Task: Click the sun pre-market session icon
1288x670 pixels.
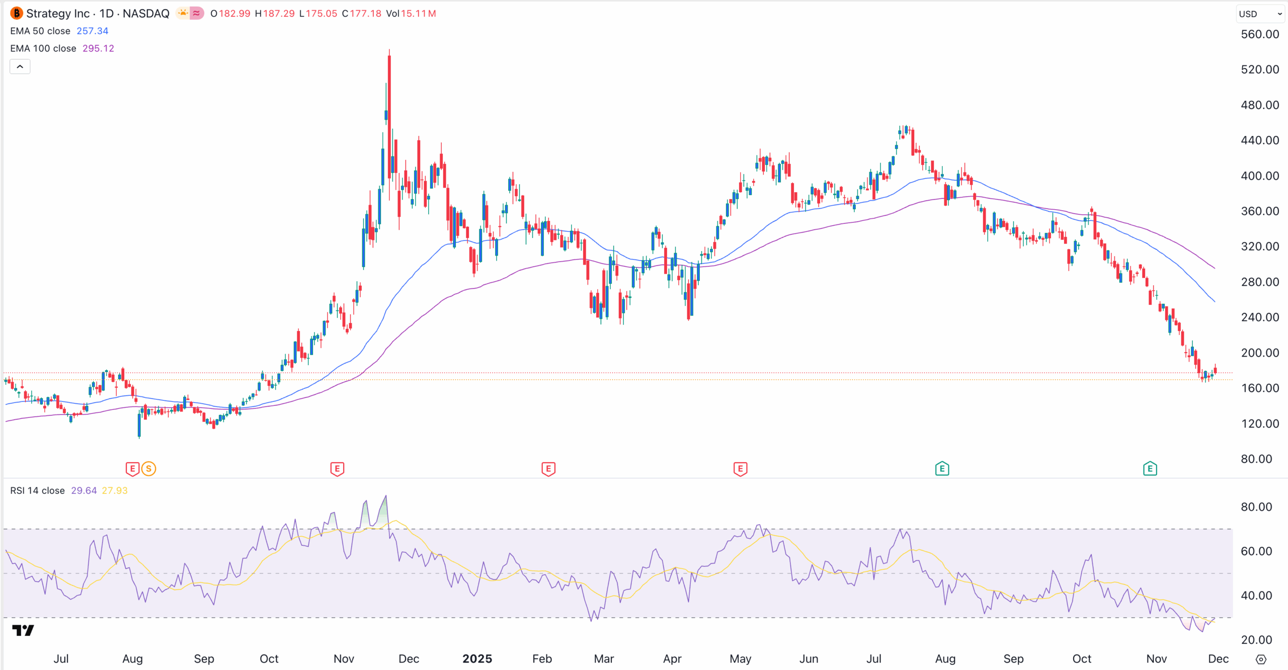Action: click(183, 13)
